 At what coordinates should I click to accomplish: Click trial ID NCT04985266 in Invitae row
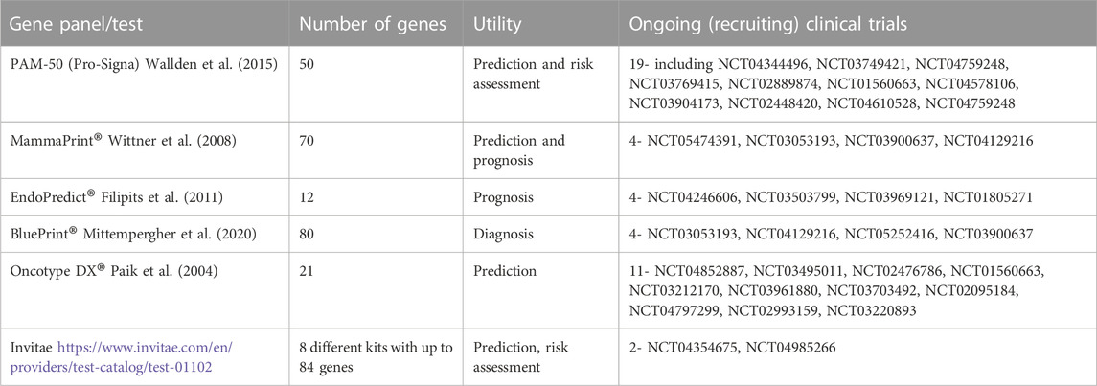pos(790,349)
